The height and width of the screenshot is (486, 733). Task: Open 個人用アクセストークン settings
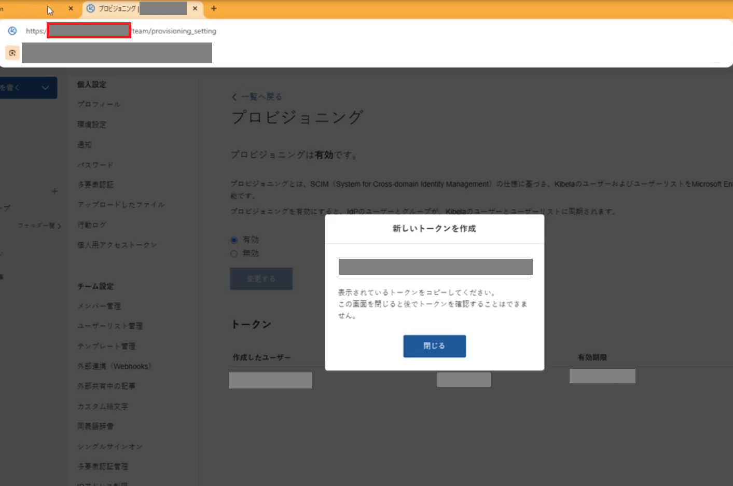tap(117, 245)
